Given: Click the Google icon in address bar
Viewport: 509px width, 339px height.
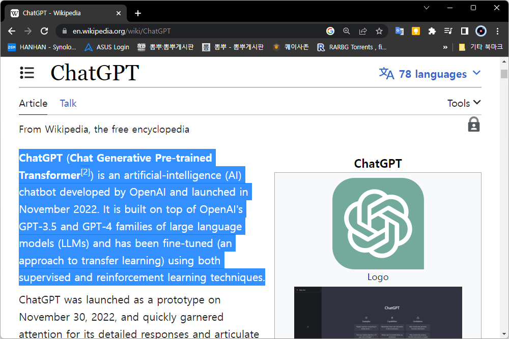Looking at the screenshot, I should tap(330, 31).
